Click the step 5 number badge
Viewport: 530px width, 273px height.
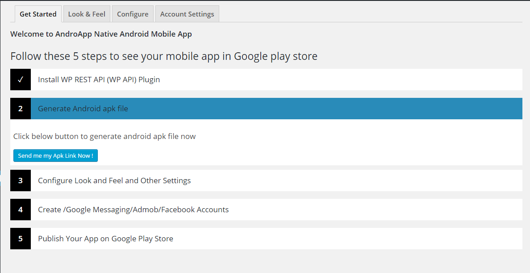point(20,239)
